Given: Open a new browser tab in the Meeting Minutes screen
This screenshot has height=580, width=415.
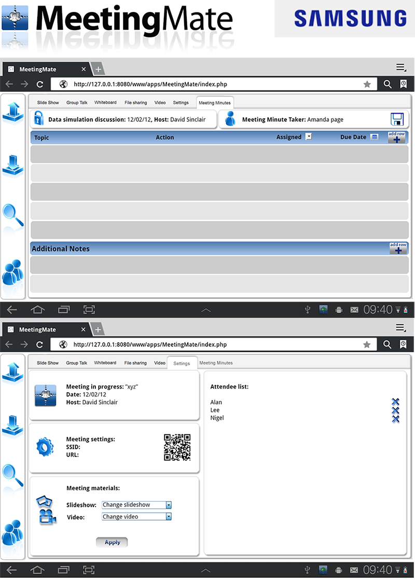Looking at the screenshot, I should click(98, 69).
